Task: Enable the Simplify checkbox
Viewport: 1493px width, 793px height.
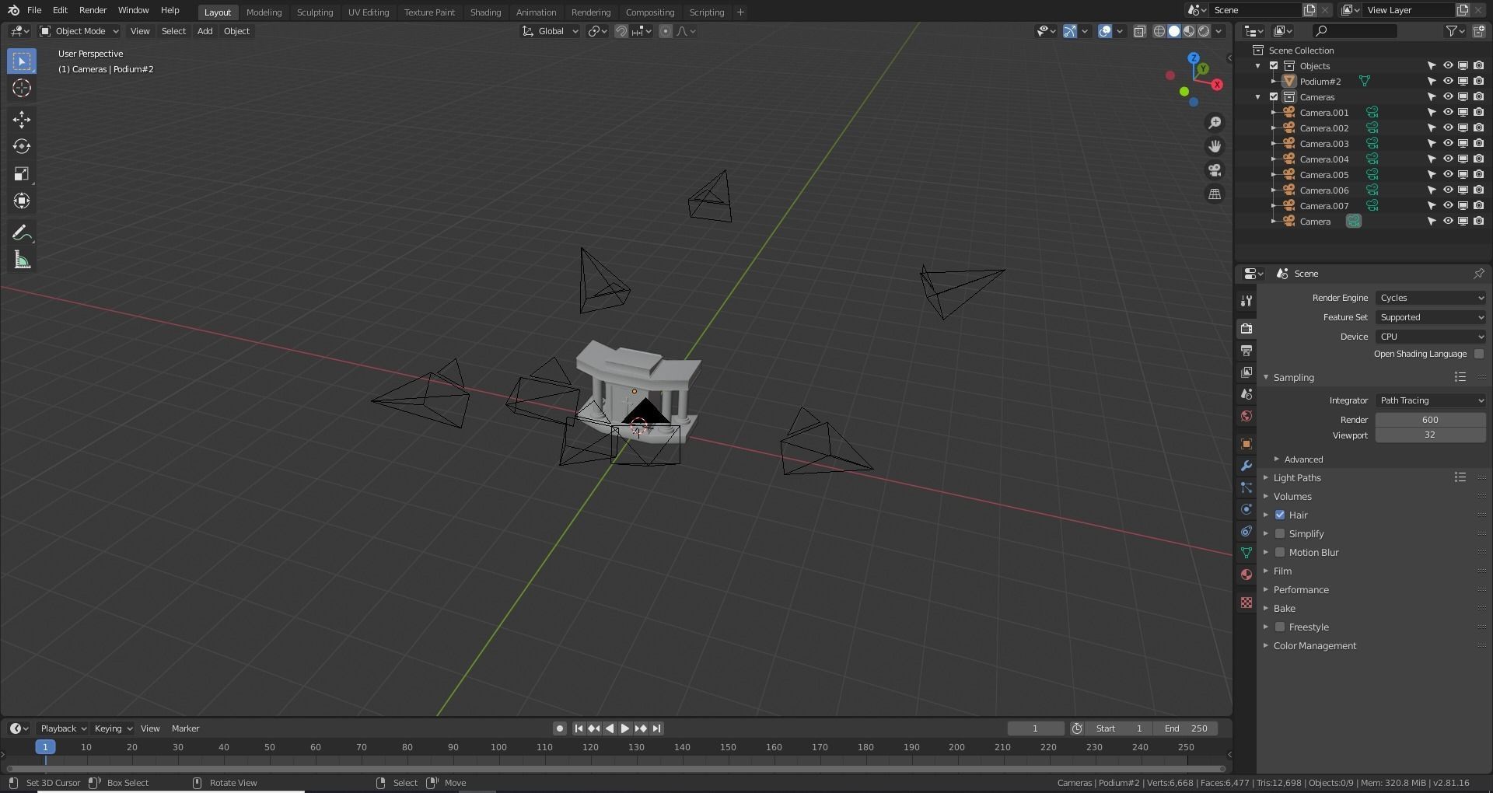Action: click(1280, 533)
